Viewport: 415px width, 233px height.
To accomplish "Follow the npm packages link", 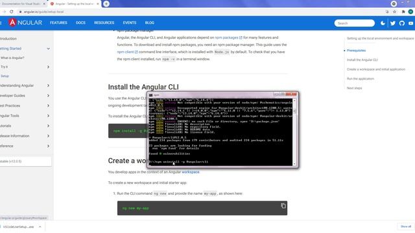I will [x=228, y=38].
